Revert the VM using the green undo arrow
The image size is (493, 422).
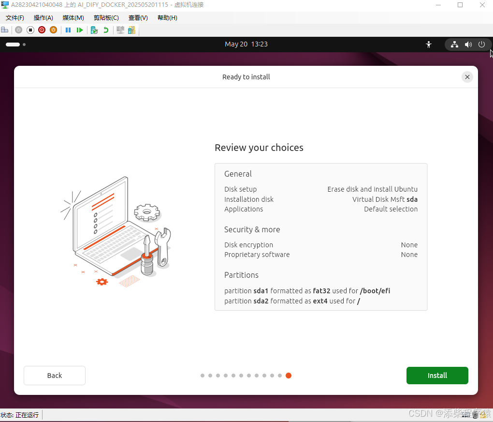coord(106,30)
